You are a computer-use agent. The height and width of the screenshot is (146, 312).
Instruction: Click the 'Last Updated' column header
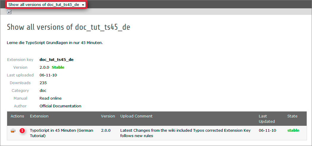[x=267, y=119]
